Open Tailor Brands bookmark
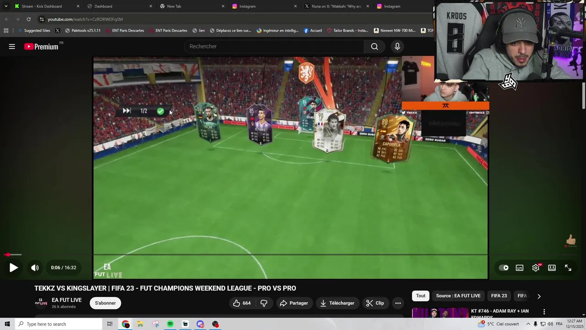586x330 pixels. (x=347, y=31)
